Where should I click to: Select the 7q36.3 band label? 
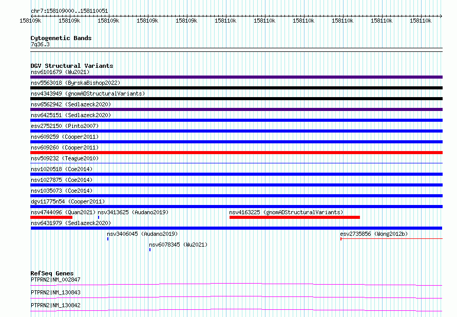coord(40,44)
